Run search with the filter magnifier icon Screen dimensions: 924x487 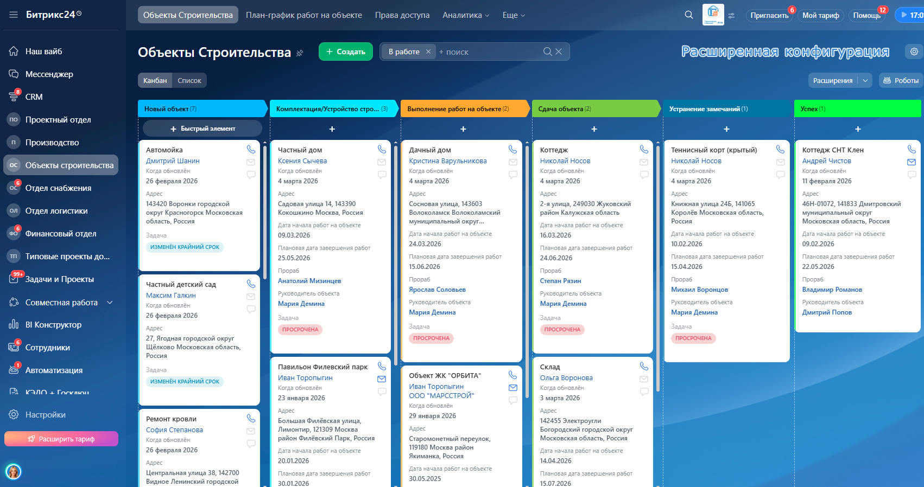548,52
